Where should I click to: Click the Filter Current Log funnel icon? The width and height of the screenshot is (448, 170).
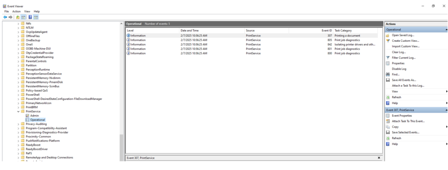click(x=388, y=58)
